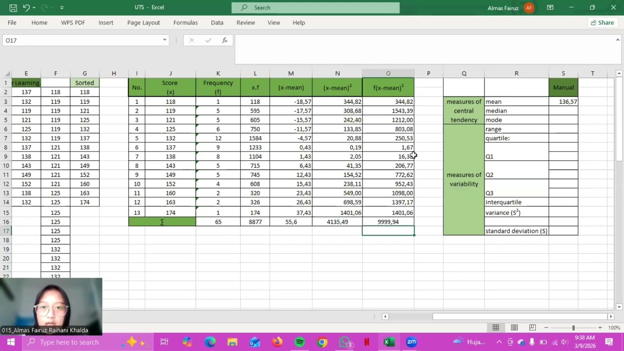Switch to the Home tab

coord(39,22)
